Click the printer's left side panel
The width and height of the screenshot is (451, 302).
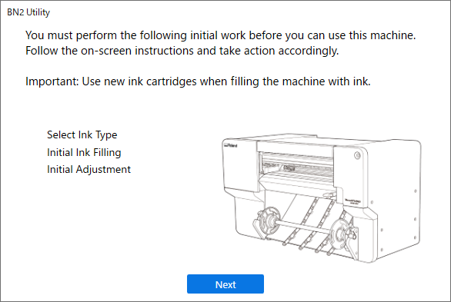239,165
